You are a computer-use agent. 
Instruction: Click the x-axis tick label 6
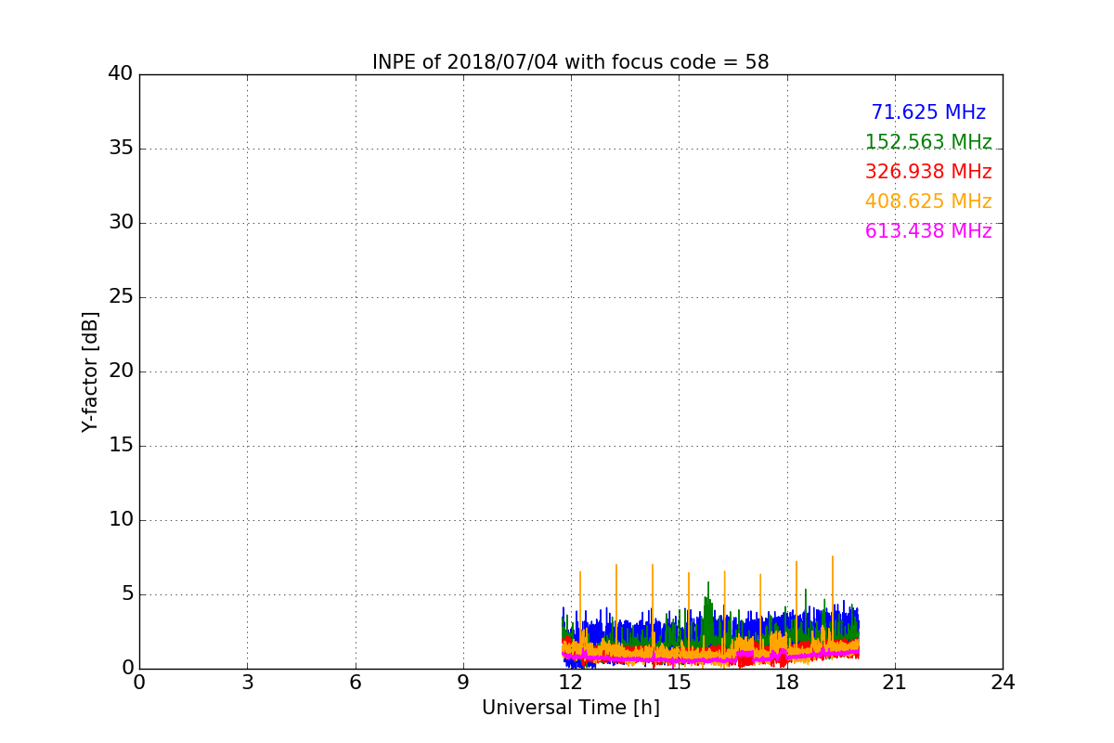356,683
